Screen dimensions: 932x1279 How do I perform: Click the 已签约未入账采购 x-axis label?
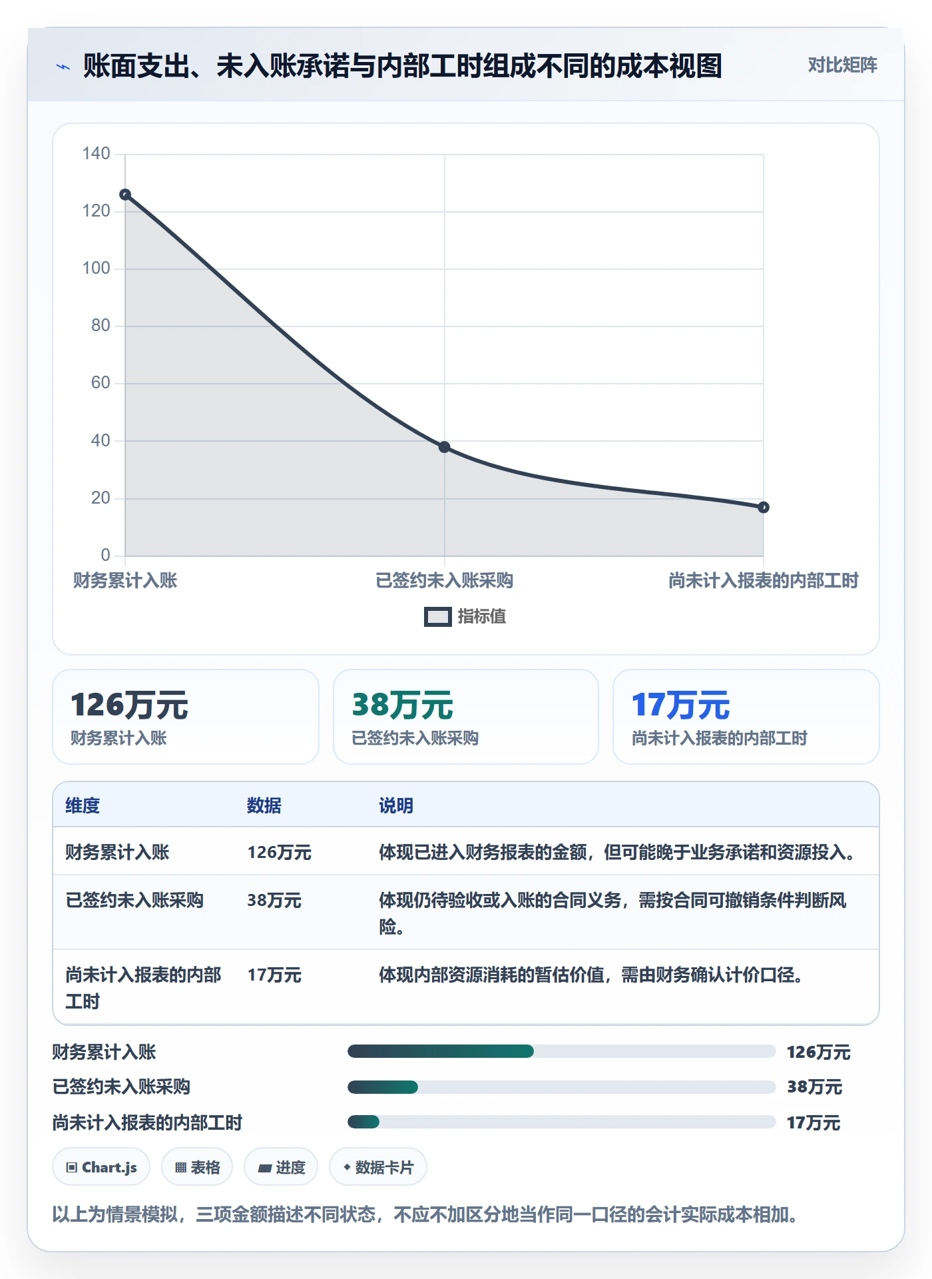click(x=444, y=581)
